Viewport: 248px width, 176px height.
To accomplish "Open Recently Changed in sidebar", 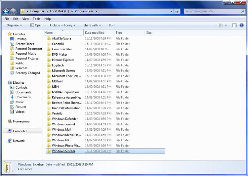I will click(x=28, y=73).
